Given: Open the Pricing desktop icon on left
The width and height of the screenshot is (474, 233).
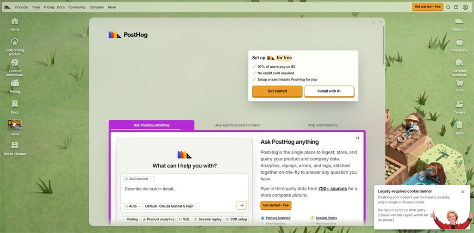Looking at the screenshot, I should click(14, 86).
